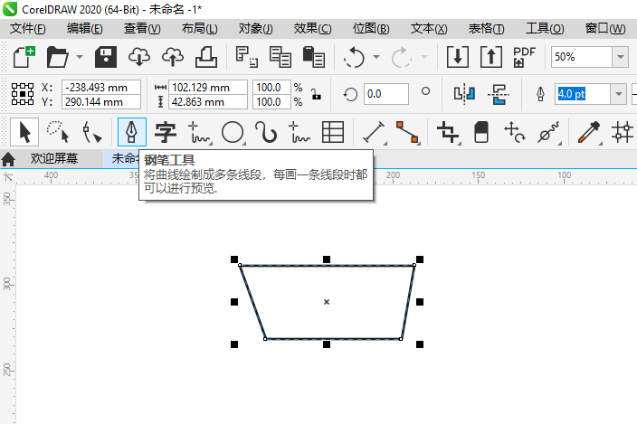Toggle the lock ratio padlock

(316, 94)
